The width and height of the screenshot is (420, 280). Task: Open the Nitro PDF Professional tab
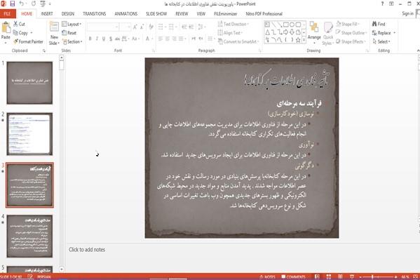coord(264,13)
